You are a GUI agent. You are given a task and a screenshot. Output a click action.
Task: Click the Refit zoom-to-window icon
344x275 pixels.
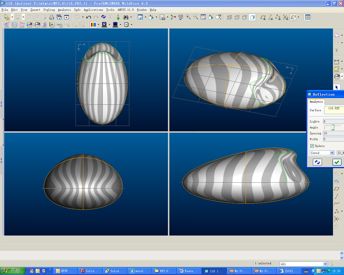pyautogui.click(x=203, y=17)
